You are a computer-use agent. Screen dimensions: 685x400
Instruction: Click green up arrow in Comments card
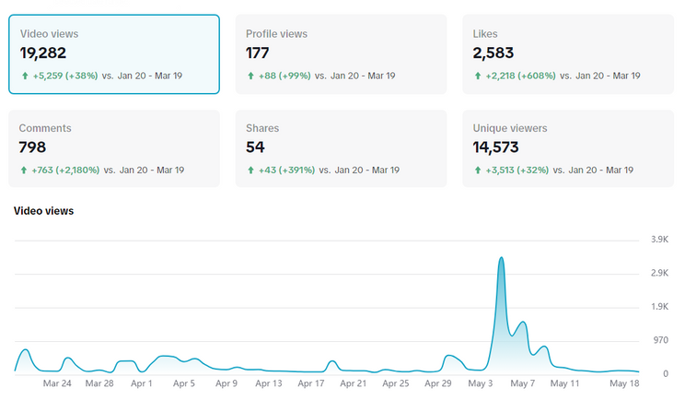[x=24, y=171]
